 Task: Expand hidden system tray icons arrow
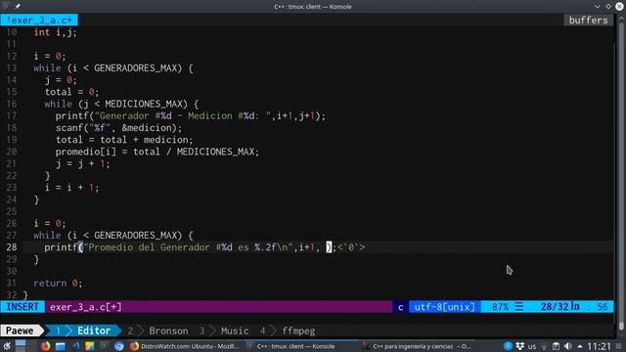(580, 346)
